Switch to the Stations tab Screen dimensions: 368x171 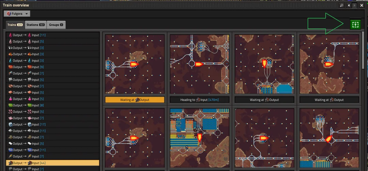36,25
